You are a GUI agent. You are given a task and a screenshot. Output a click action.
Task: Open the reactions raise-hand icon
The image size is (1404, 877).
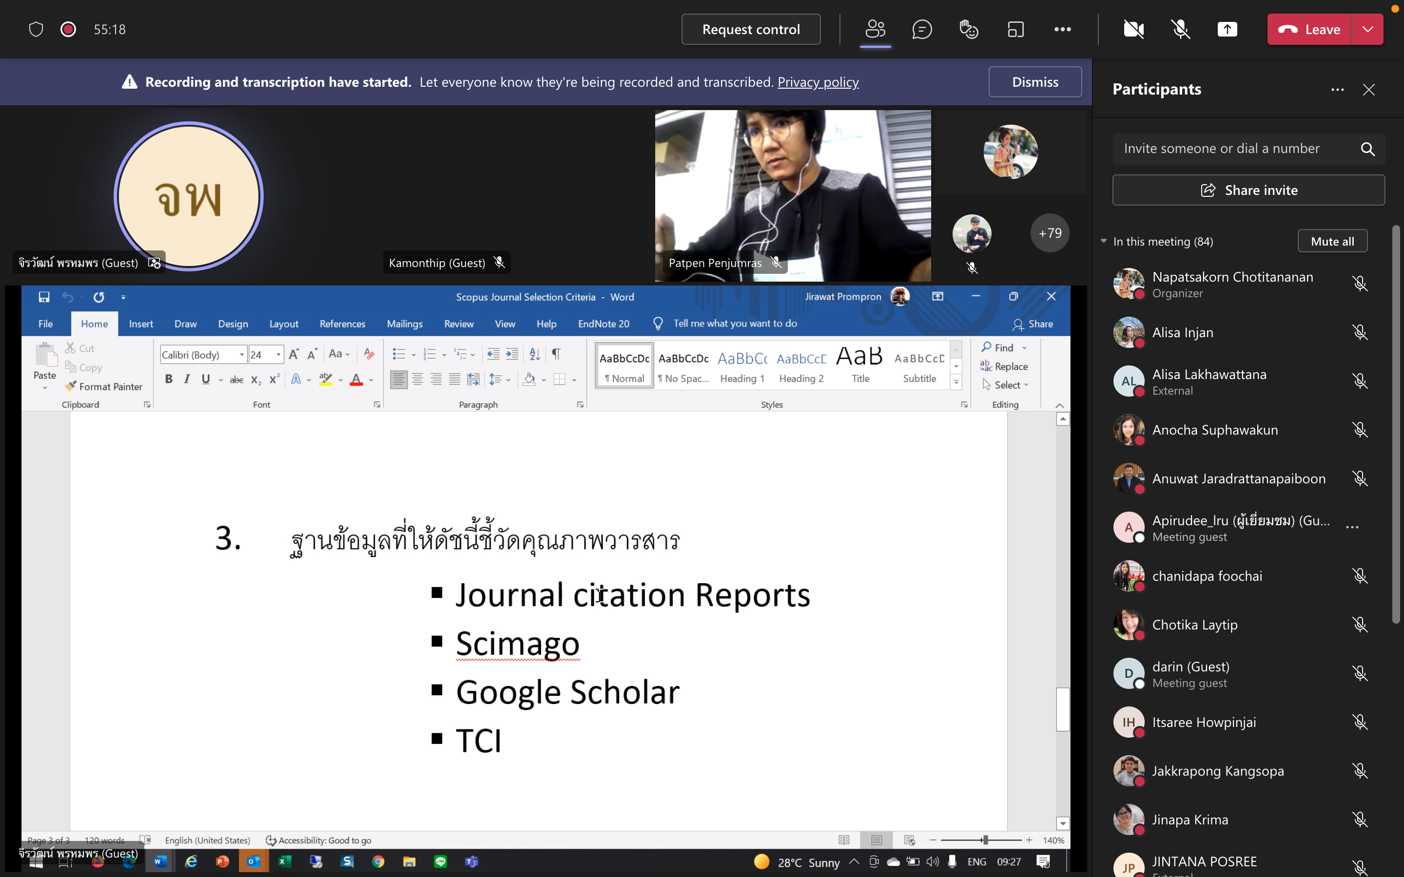point(969,30)
